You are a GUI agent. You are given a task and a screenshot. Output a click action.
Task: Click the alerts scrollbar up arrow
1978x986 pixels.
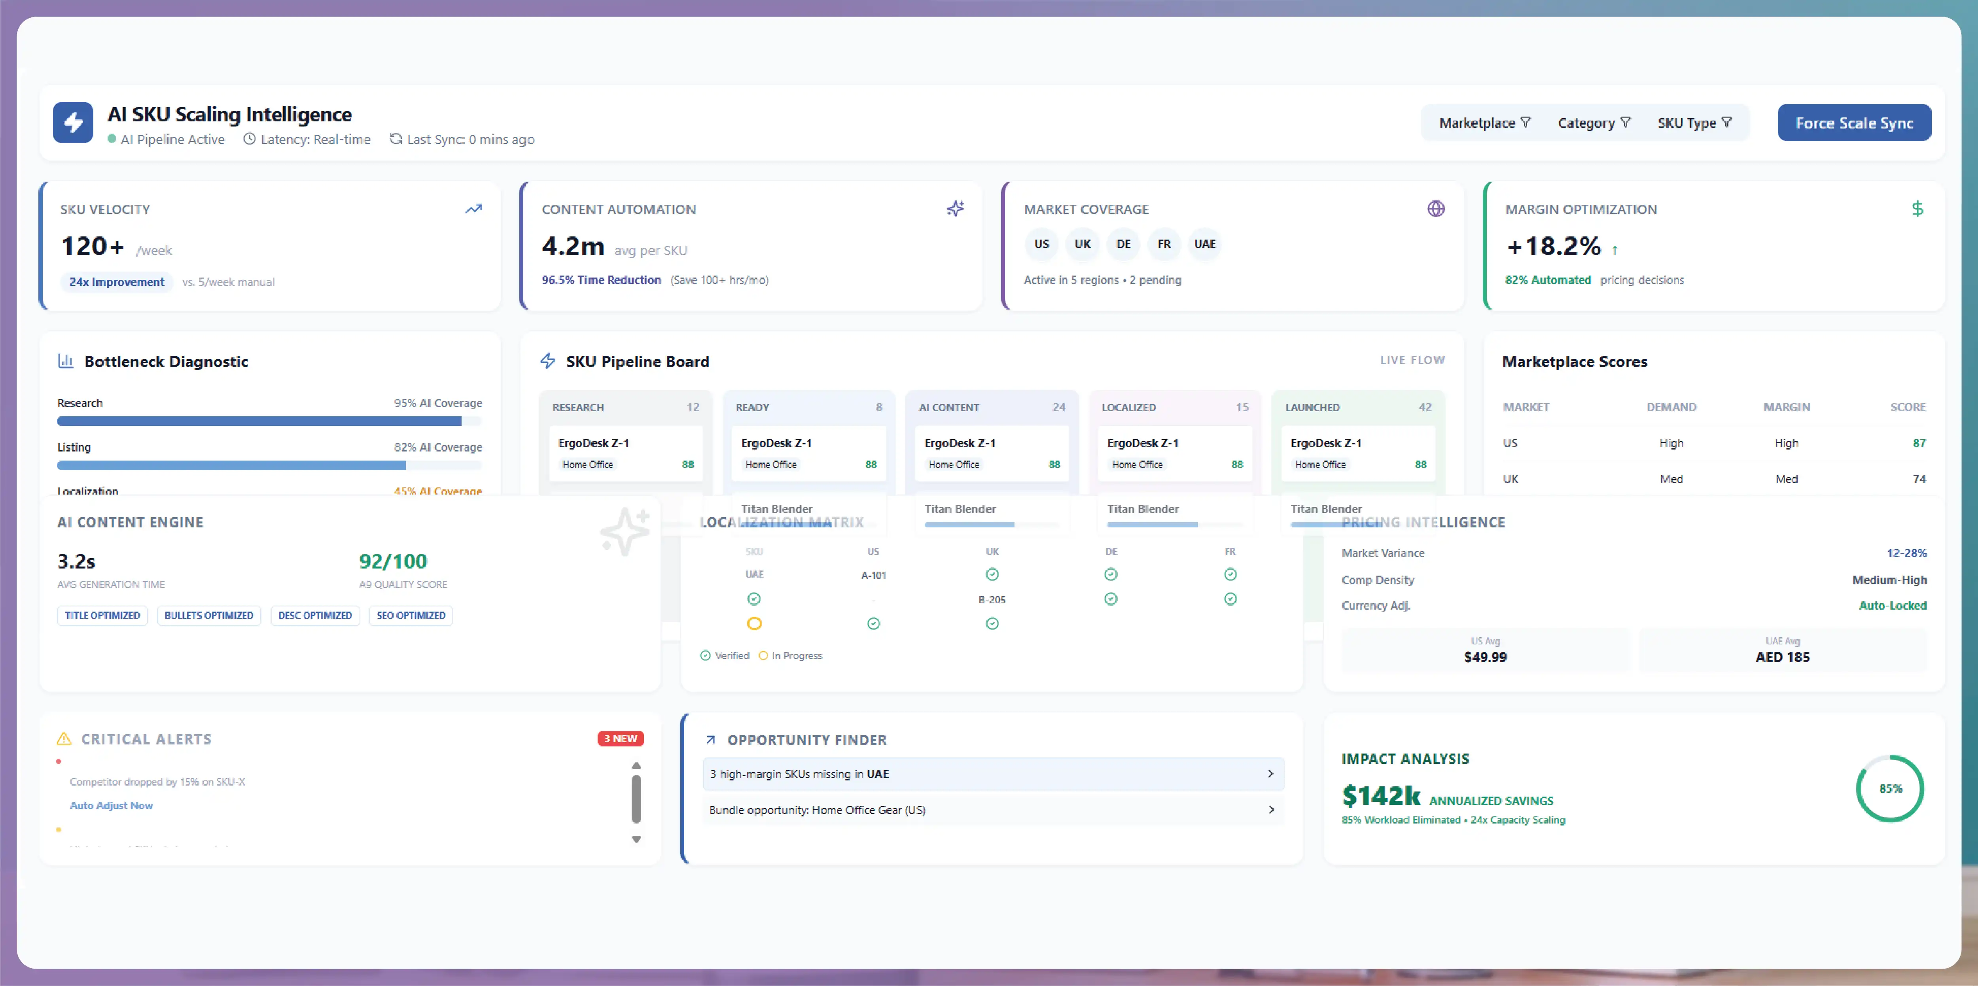[x=636, y=766]
